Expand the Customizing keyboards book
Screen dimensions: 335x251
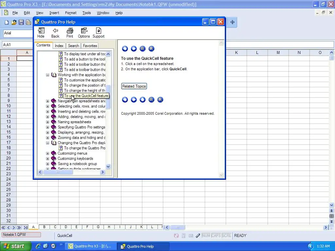(x=48, y=159)
